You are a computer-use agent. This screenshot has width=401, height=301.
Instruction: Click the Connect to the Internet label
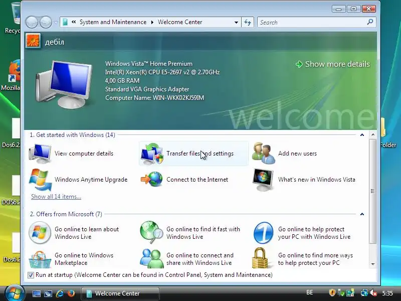(197, 180)
